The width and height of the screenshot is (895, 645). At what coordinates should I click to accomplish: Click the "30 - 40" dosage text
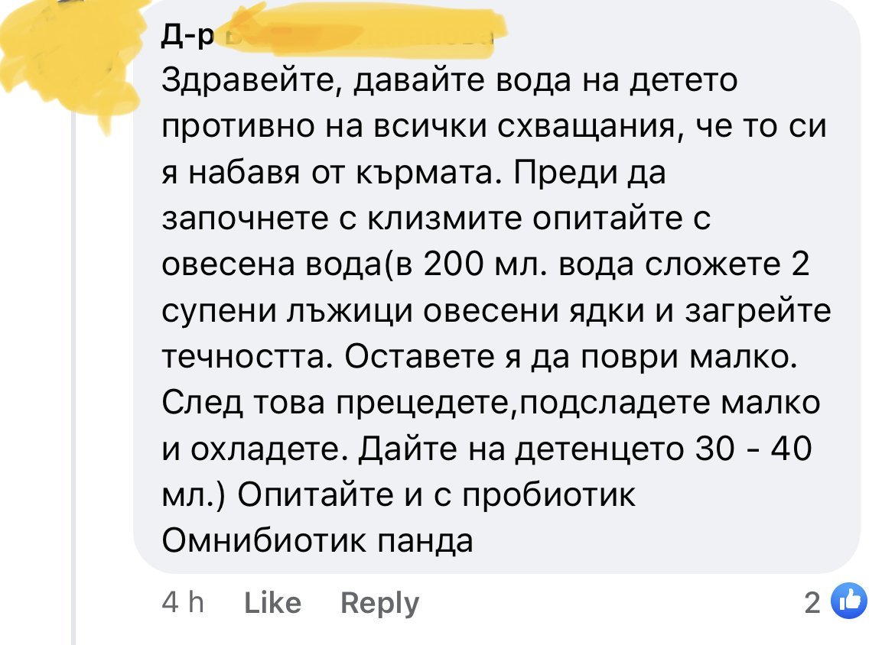pyautogui.click(x=753, y=449)
